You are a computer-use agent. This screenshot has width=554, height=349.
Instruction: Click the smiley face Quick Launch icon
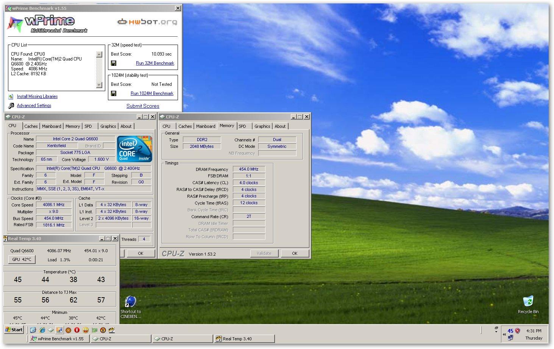(x=86, y=330)
